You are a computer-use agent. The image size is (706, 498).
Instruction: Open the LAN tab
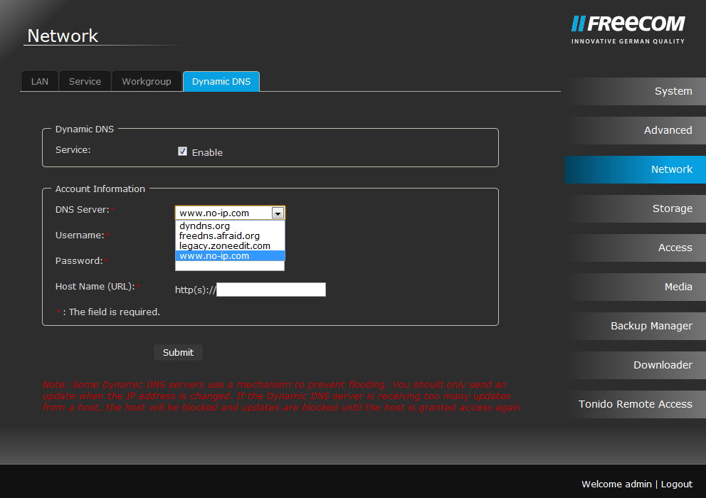coord(40,82)
